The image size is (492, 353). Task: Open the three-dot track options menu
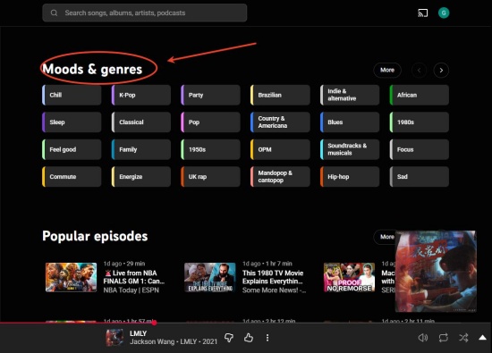click(267, 338)
